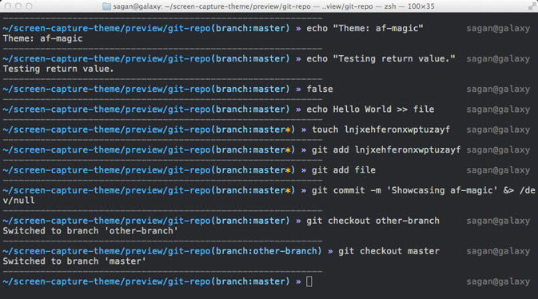Viewport: 538px width, 299px height.
Task: Click the '»' prompt symbol before 'git checkout master'
Action: click(x=330, y=252)
